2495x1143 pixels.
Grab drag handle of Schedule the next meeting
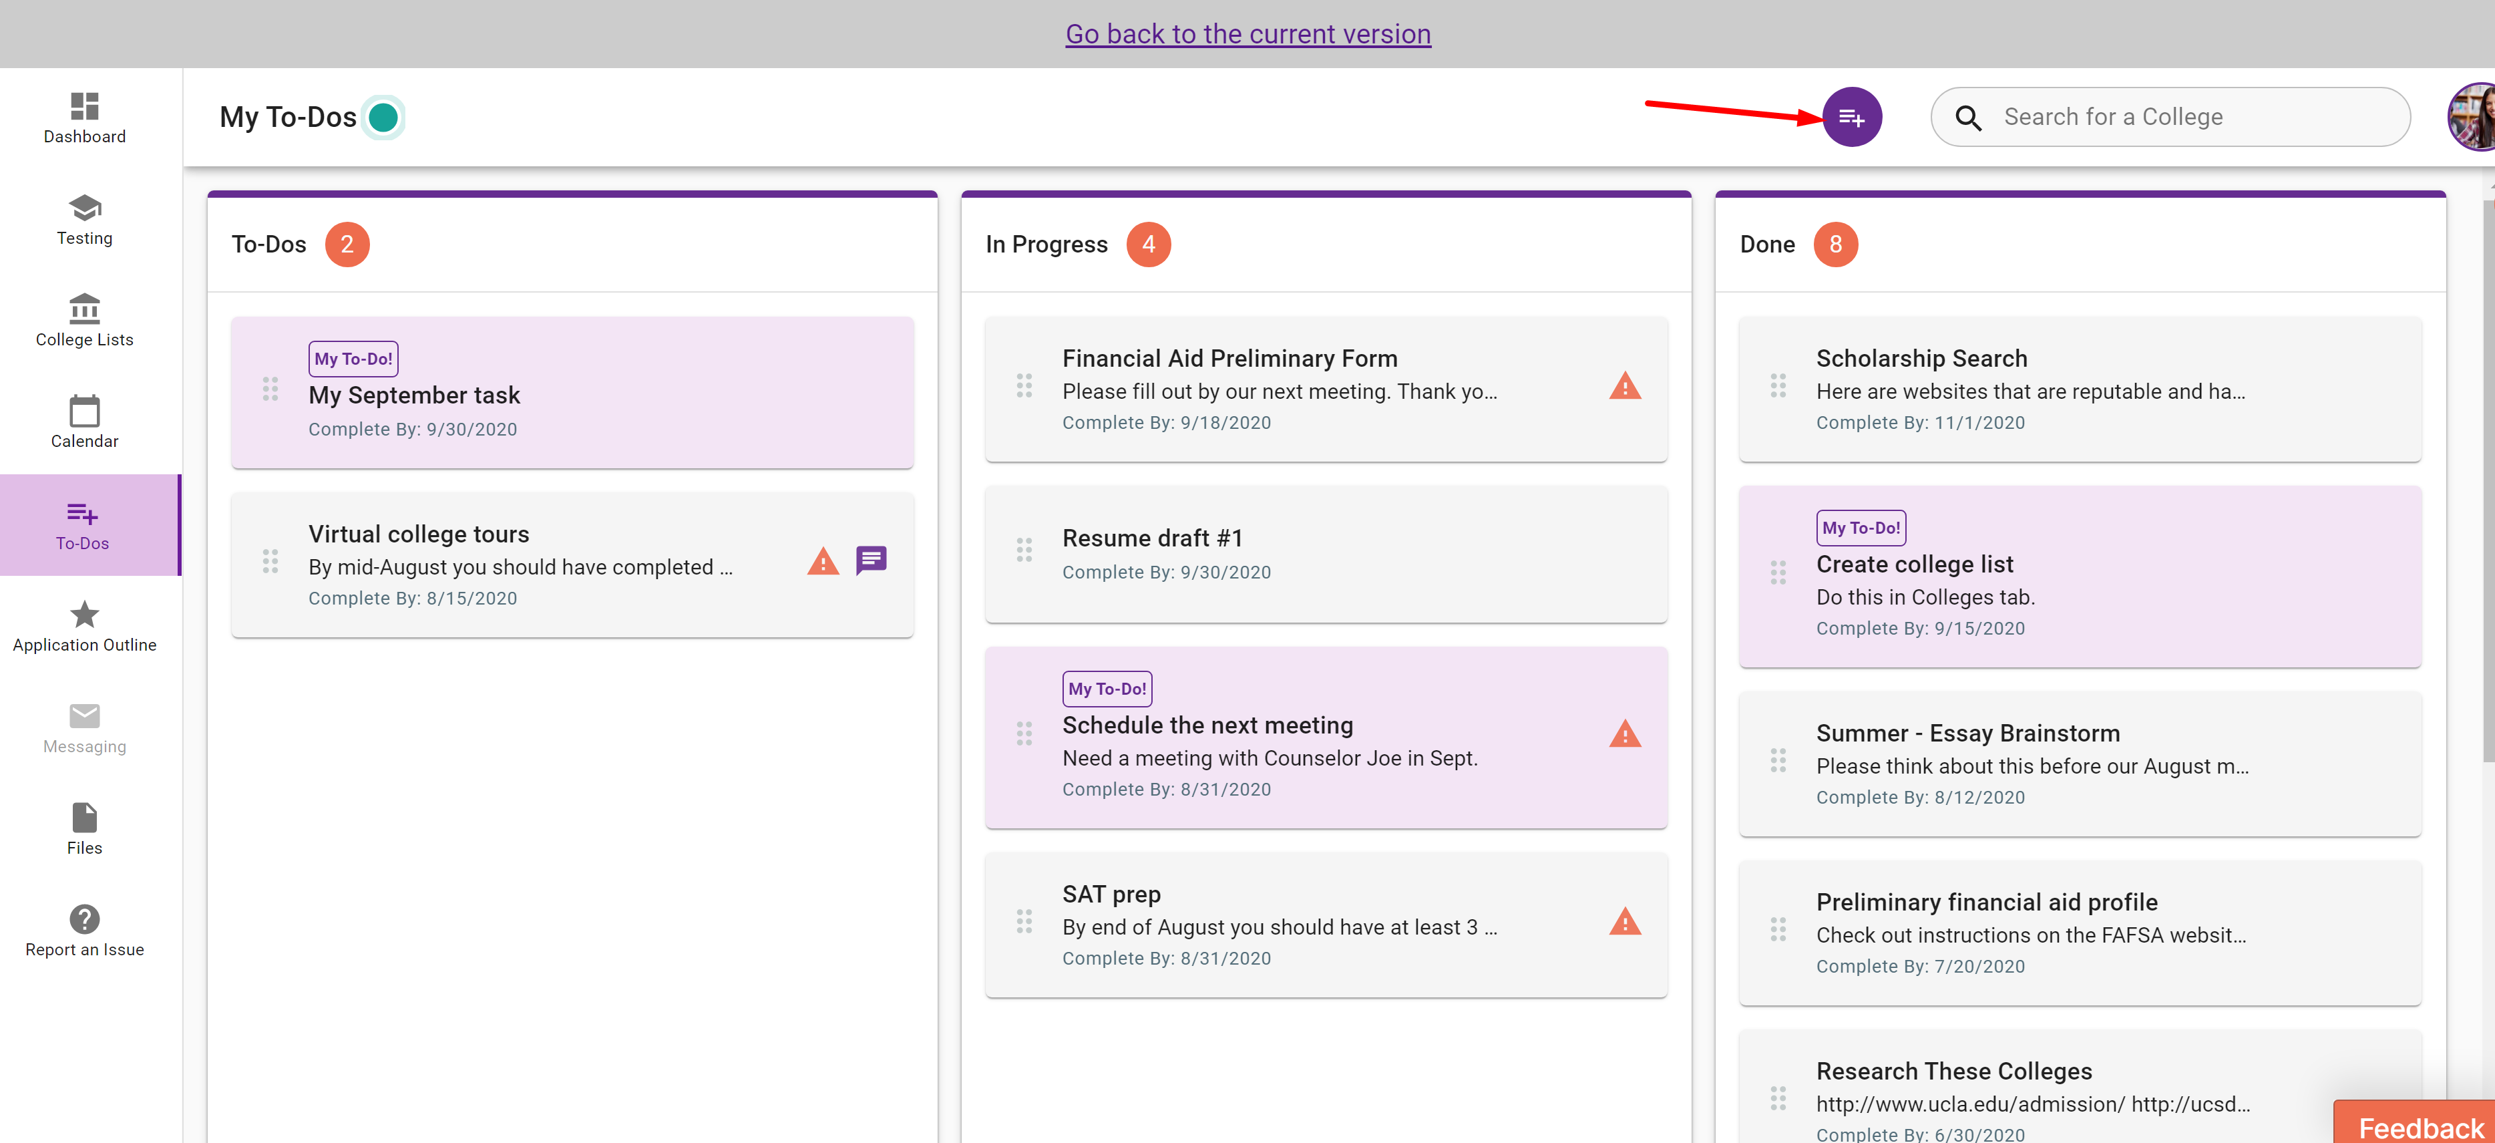point(1024,734)
